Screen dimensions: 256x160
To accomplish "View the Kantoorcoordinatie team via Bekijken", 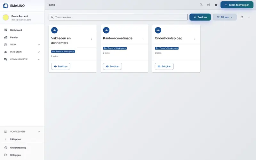I will 113,67.
